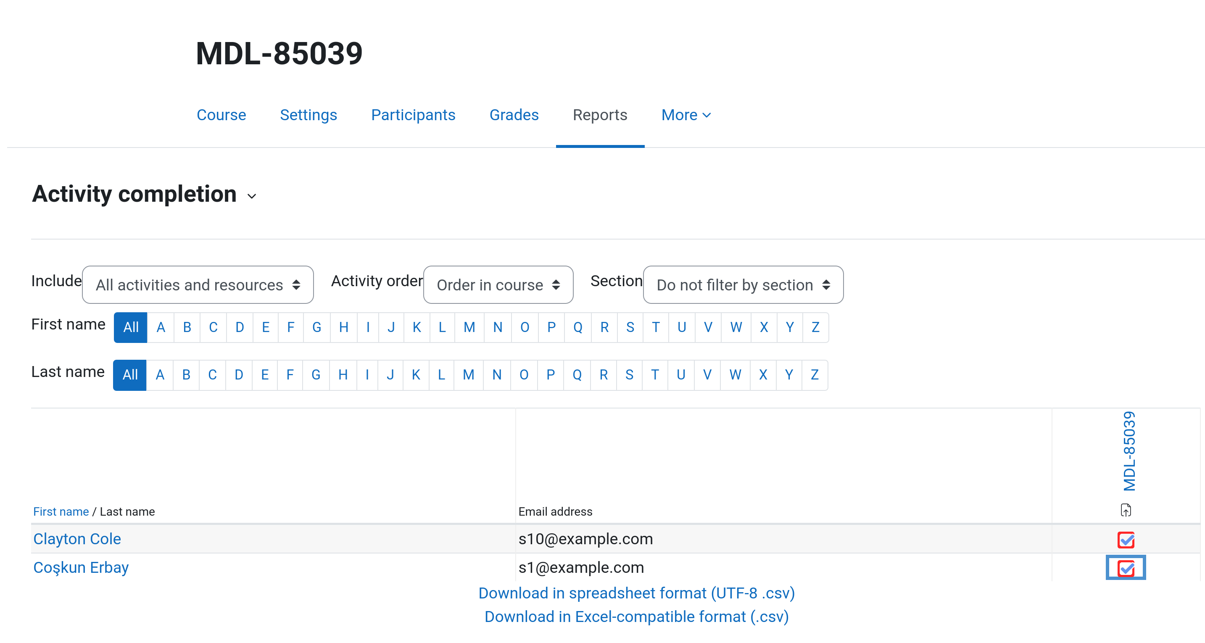Download in spreadsheet format UTF-8 csv
The width and height of the screenshot is (1205, 643).
pos(636,593)
